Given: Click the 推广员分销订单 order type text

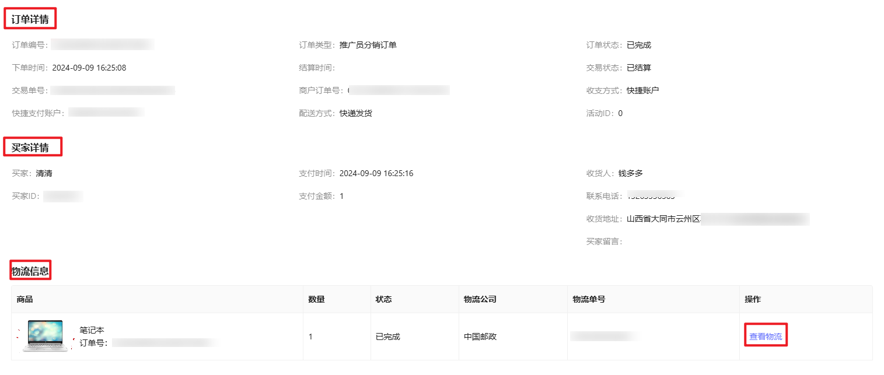Looking at the screenshot, I should click(368, 45).
